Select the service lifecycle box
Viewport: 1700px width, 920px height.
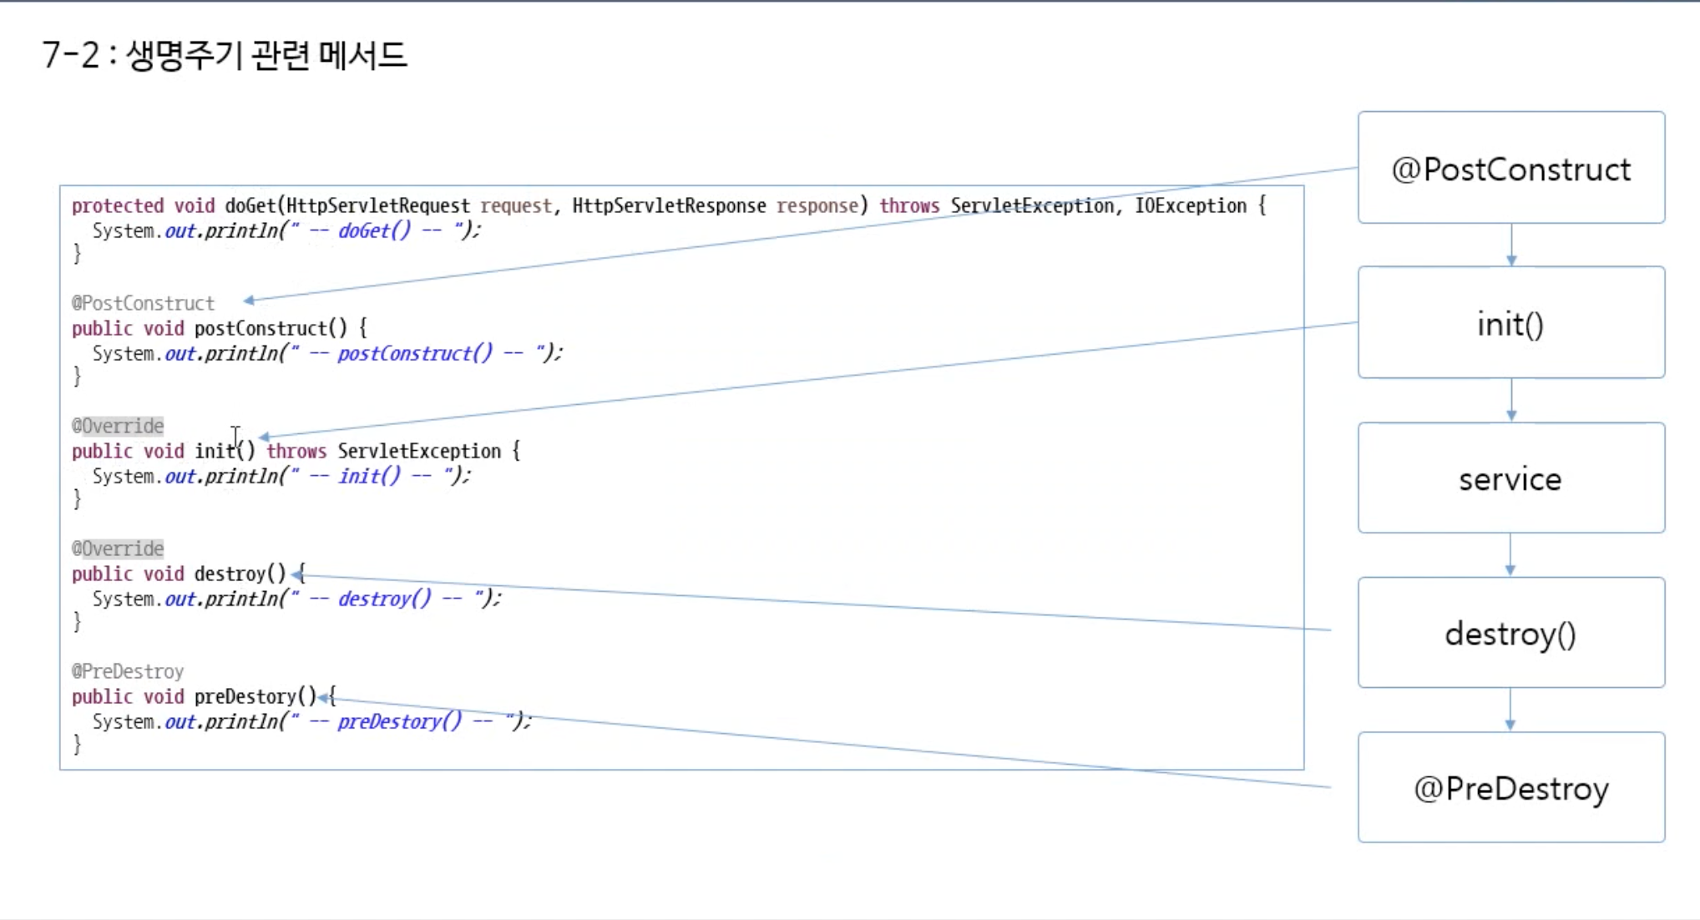coord(1510,478)
